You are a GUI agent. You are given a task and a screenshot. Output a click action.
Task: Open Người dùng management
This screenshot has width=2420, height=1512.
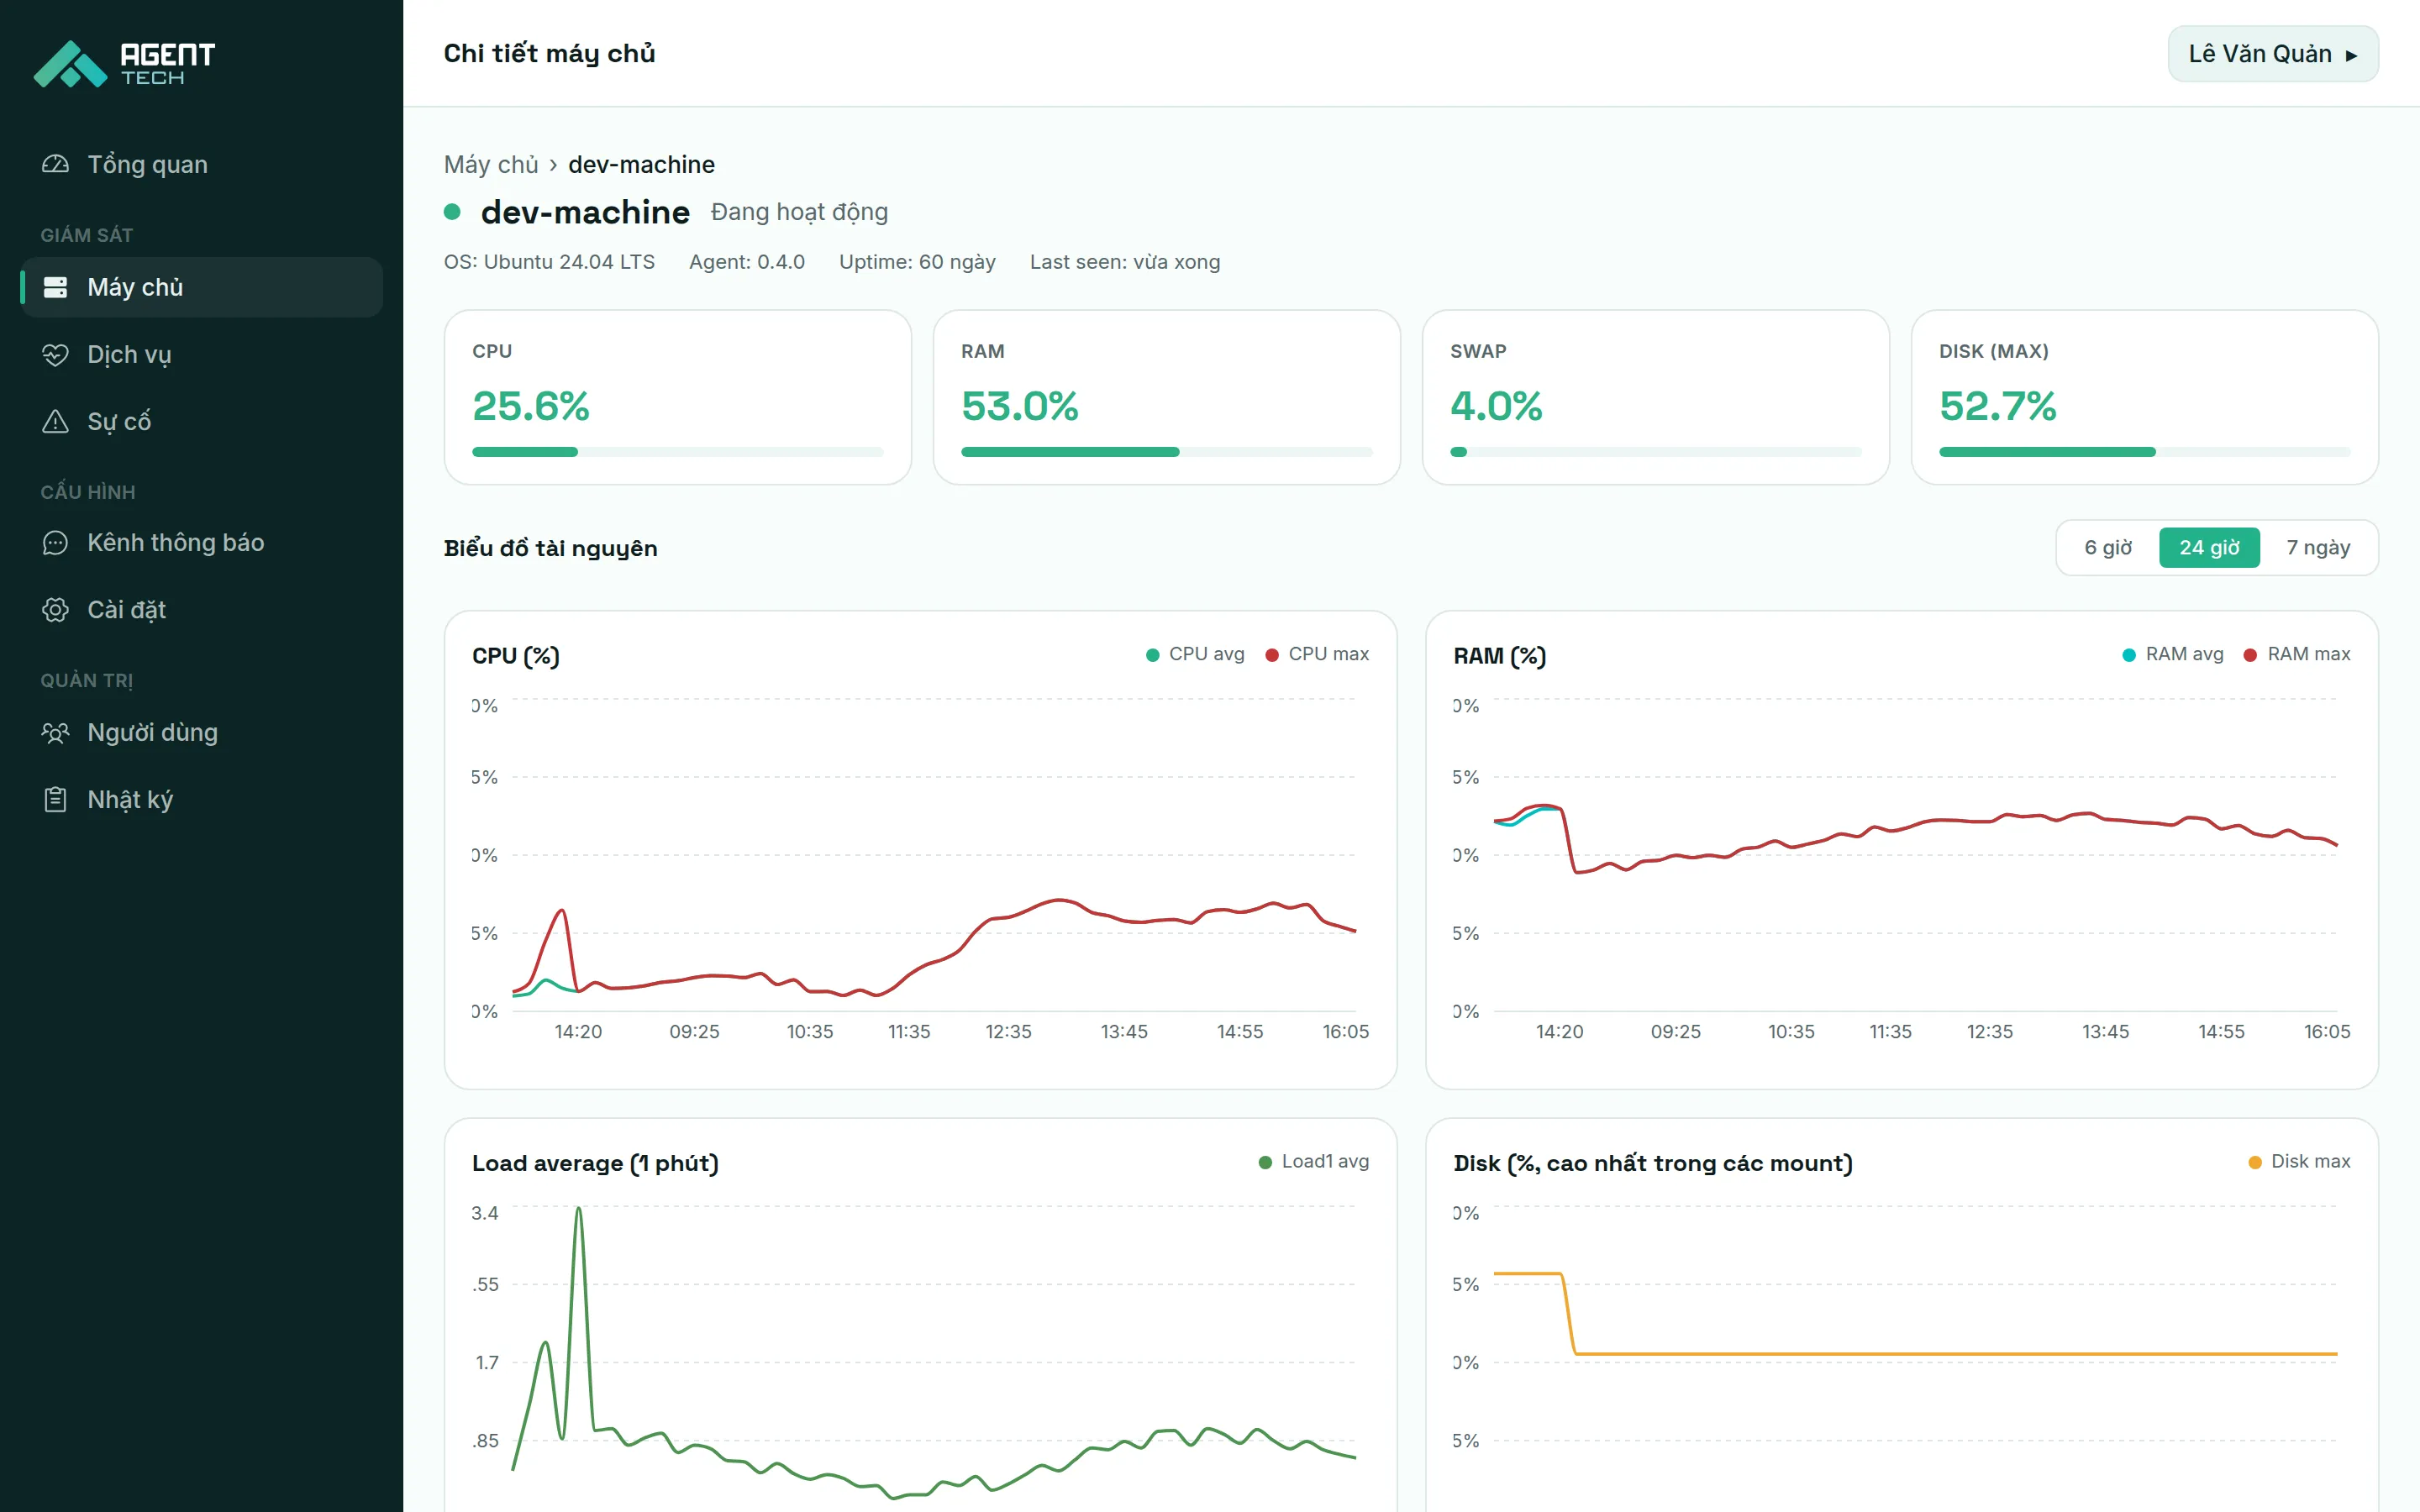[201, 733]
